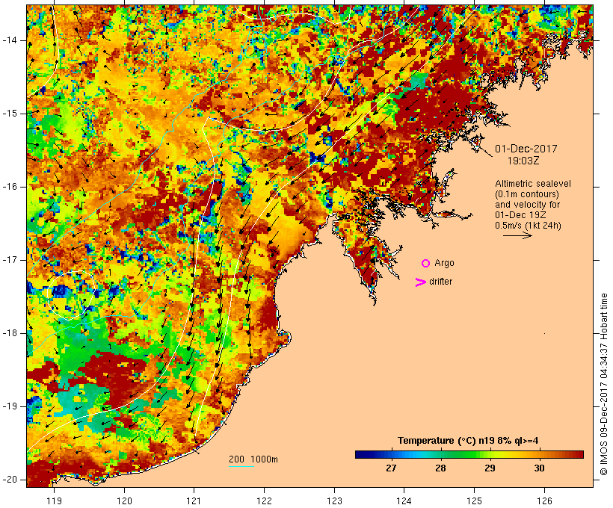Click the longitude axis label '123'
This screenshot has width=613, height=508.
pyautogui.click(x=334, y=501)
